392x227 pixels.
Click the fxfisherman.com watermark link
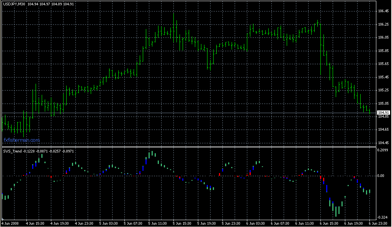point(21,140)
